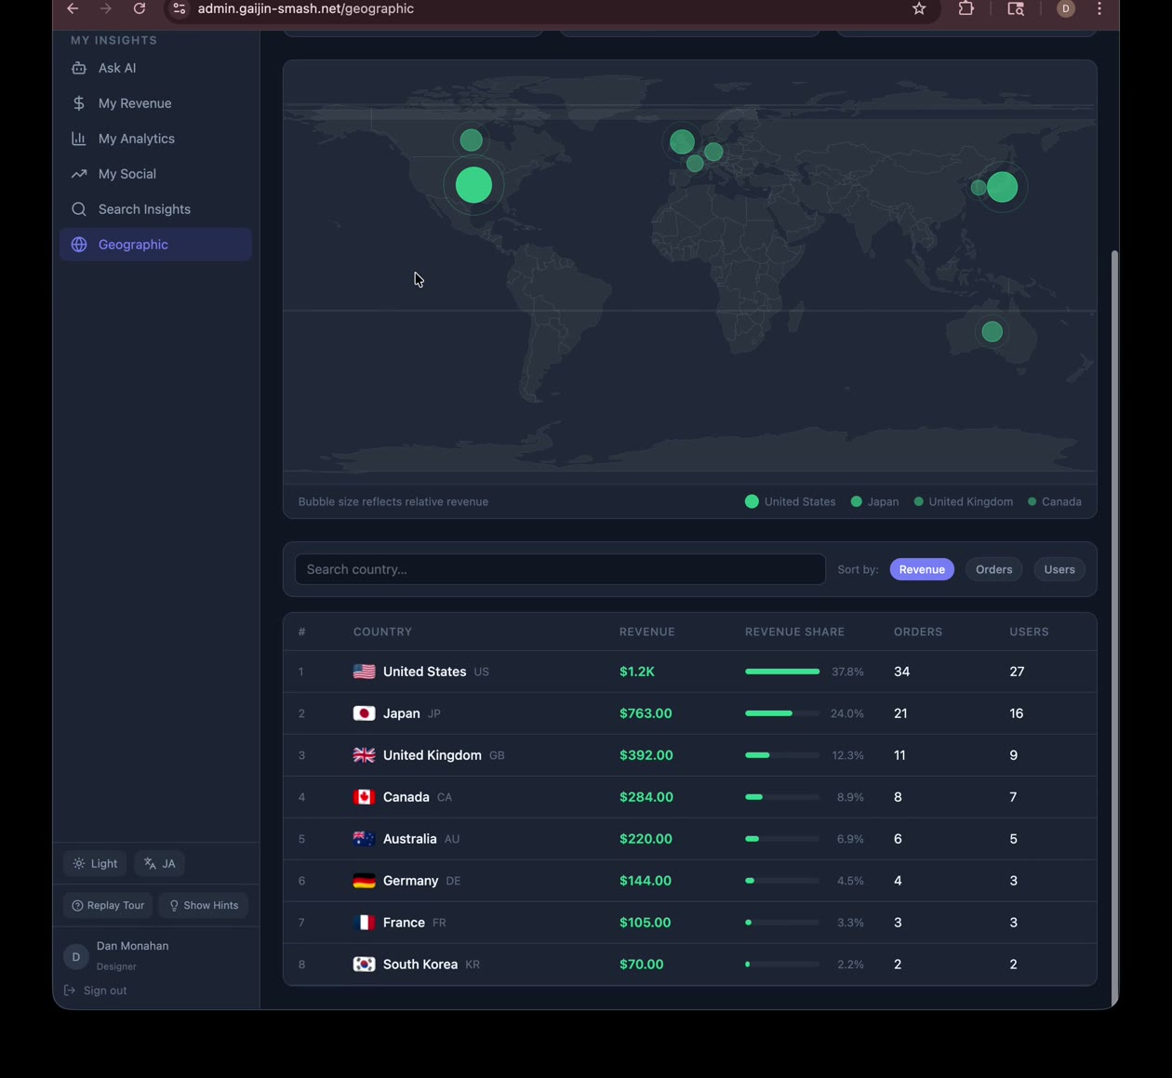Viewport: 1172px width, 1078px height.
Task: Switch to Light theme
Action: coord(94,863)
